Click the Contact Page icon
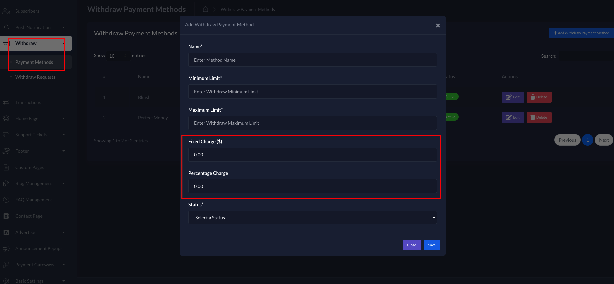The width and height of the screenshot is (614, 284). [x=6, y=216]
